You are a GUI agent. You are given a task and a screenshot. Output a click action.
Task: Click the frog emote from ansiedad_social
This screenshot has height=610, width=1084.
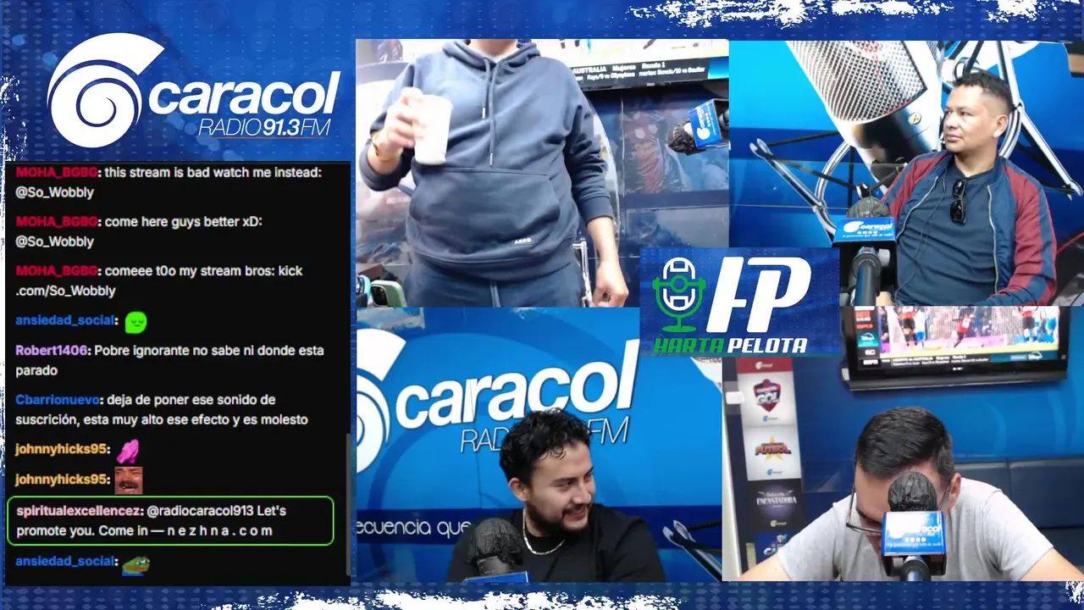coord(135,563)
